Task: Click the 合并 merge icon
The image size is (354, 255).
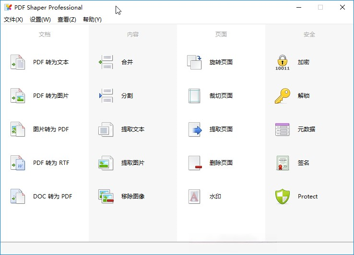Action: pos(106,62)
